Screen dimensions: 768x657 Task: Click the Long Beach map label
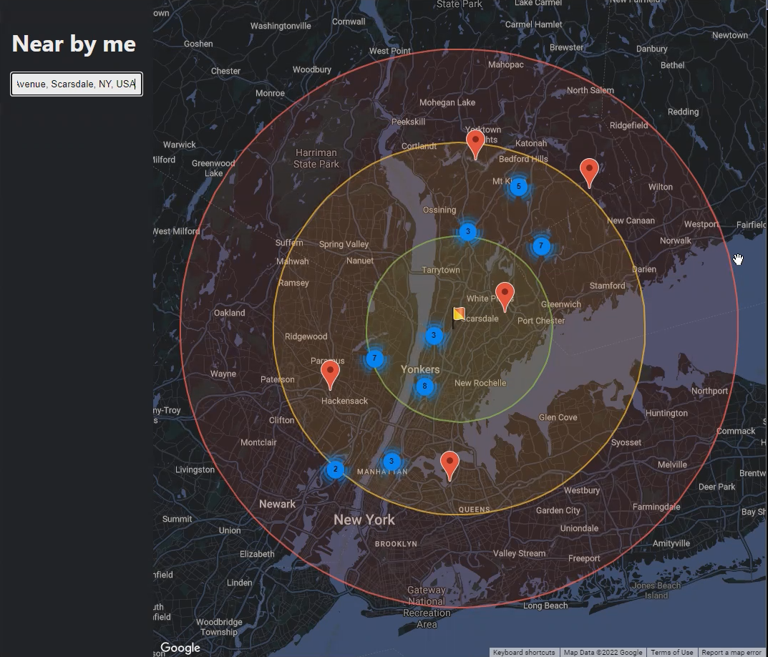click(545, 605)
